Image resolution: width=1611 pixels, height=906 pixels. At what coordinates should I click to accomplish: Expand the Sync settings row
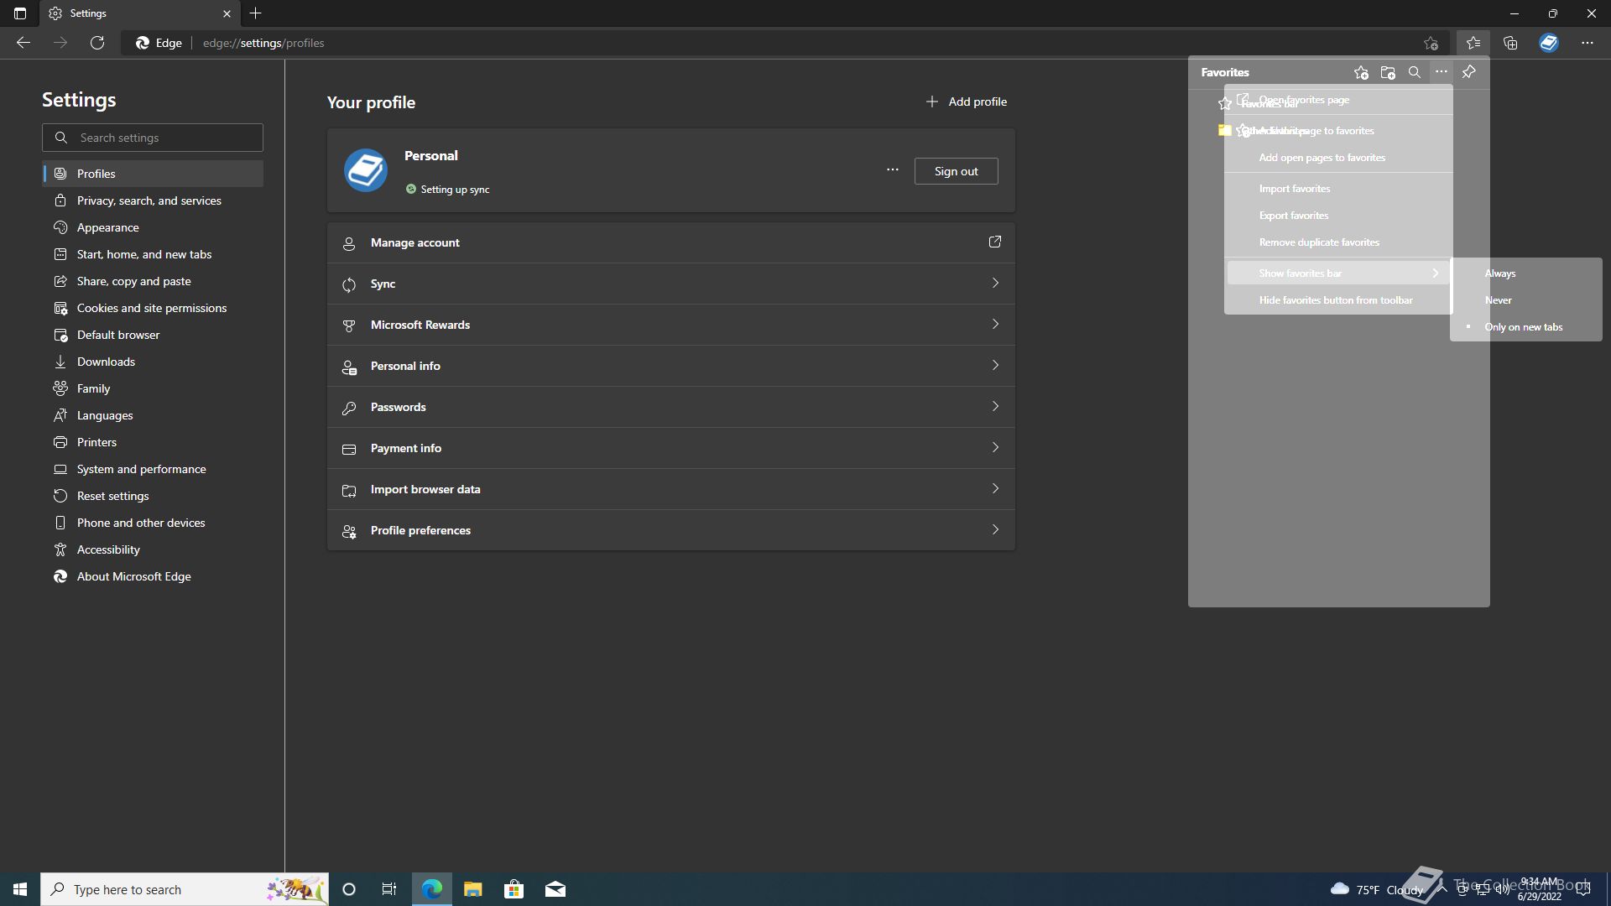(671, 284)
